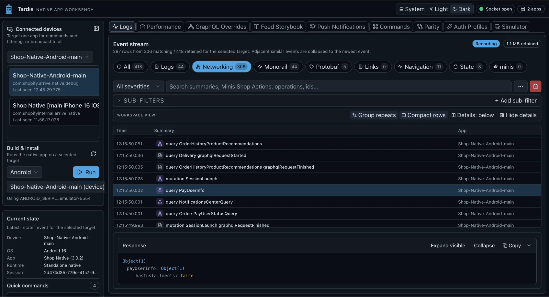Filter by Links 0
This screenshot has width=549, height=297.
(373, 67)
